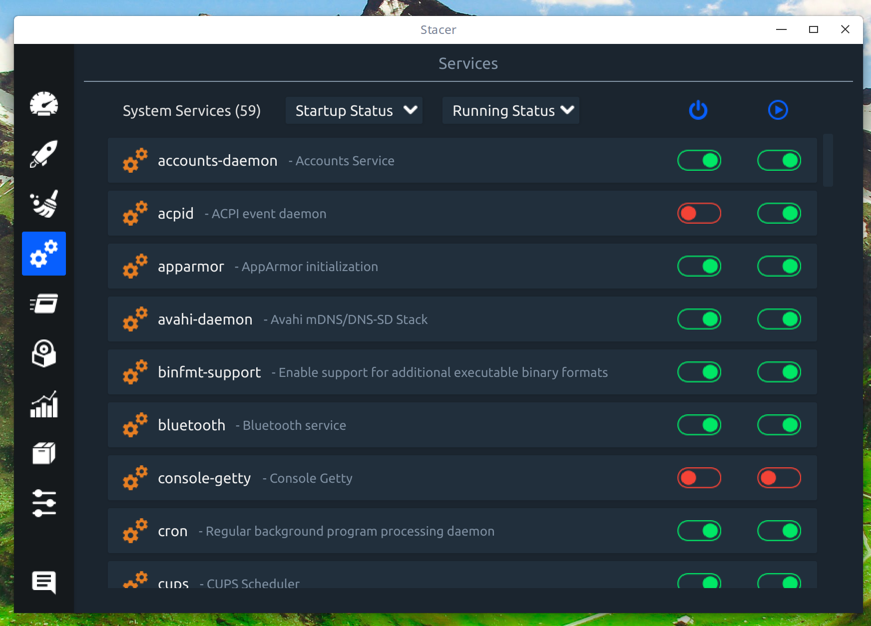The image size is (871, 626).
Task: Click the services list scrollbar handle
Action: coord(828,160)
